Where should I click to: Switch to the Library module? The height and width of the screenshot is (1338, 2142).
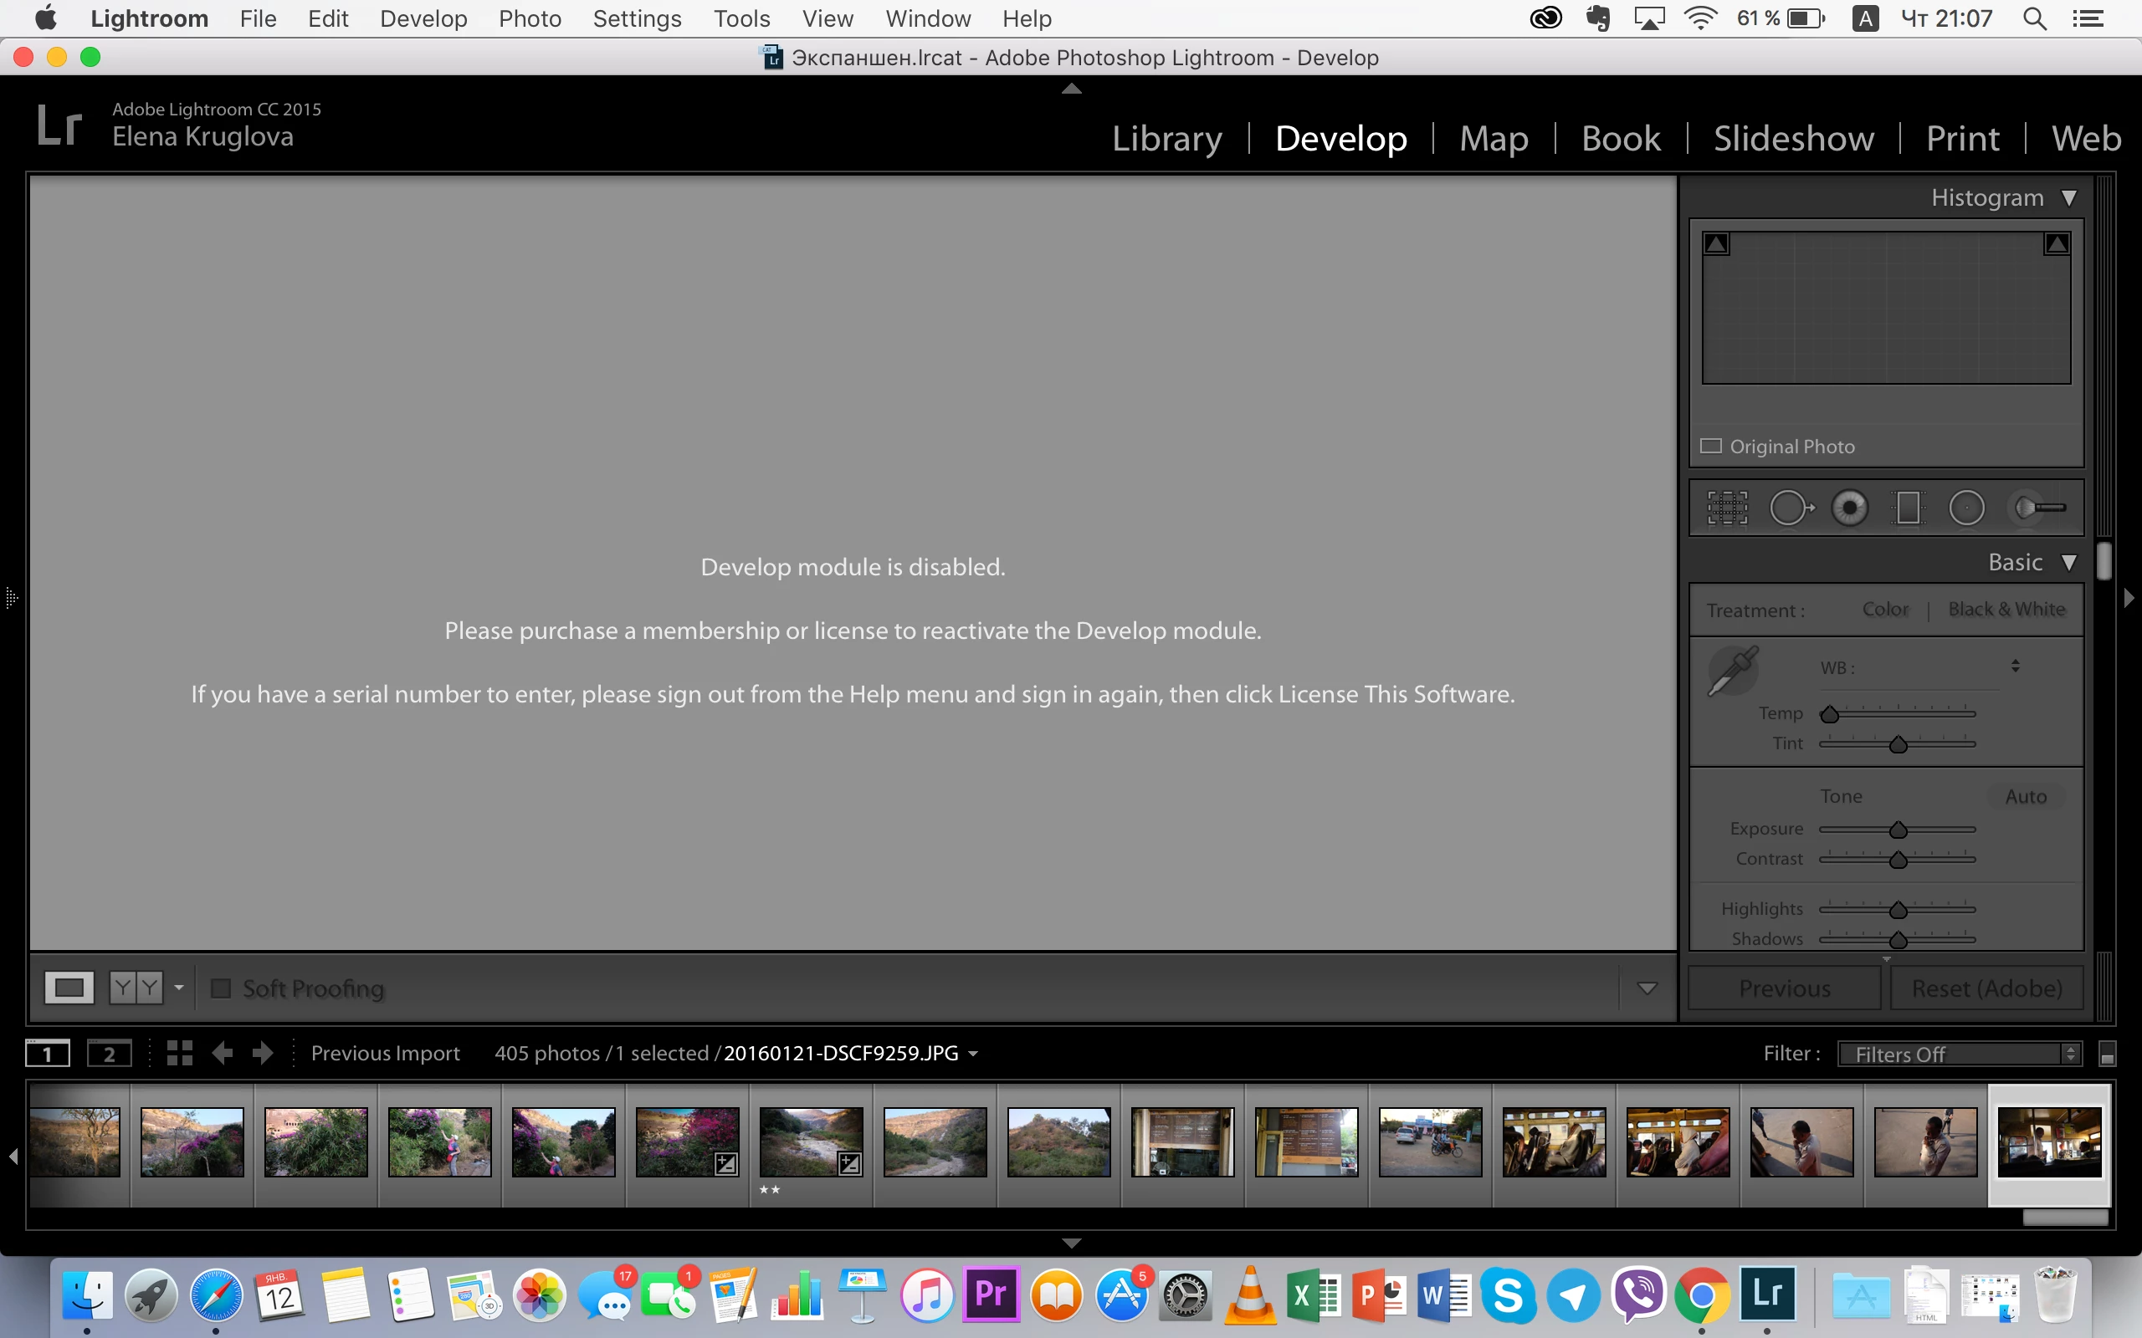(1166, 139)
